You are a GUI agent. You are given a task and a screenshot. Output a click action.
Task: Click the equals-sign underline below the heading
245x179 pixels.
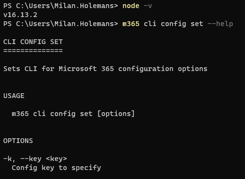[x=33, y=51]
